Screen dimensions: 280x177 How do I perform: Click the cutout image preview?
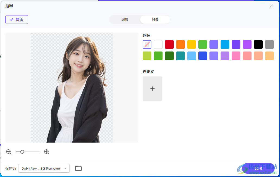72,87
